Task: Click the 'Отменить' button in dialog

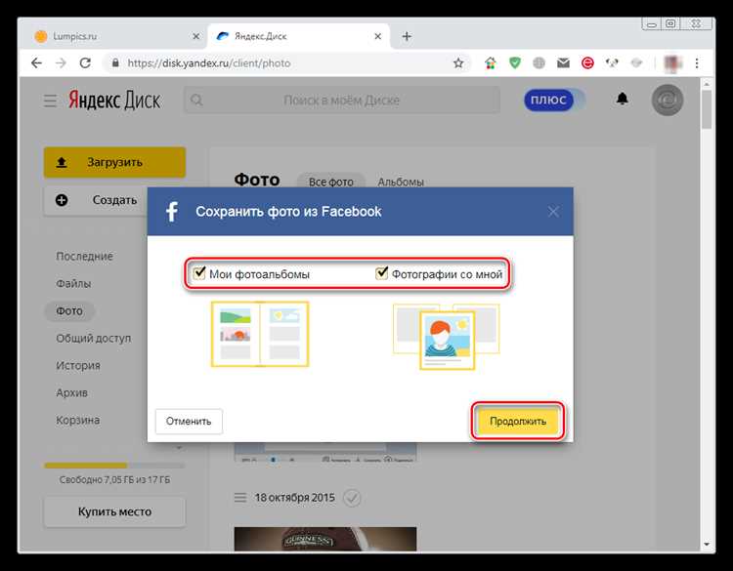Action: (189, 421)
